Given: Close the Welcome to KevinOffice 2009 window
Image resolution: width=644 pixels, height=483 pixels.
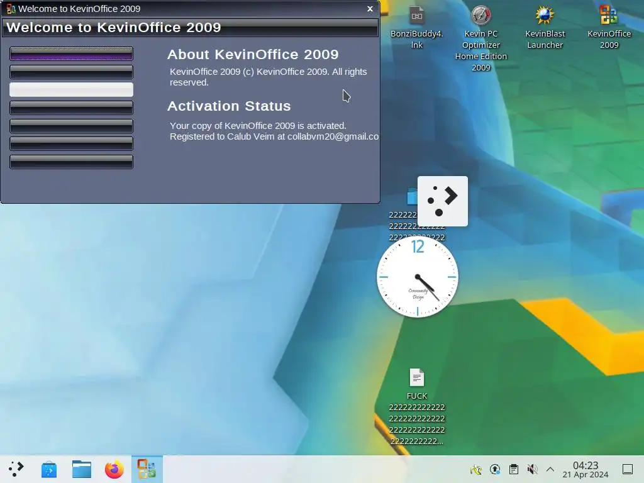Looking at the screenshot, I should coord(370,9).
